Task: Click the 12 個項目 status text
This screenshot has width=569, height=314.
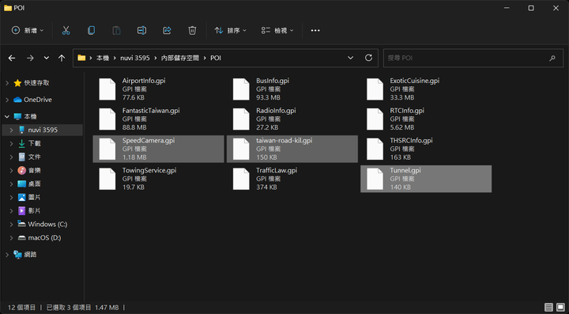Action: pyautogui.click(x=21, y=308)
